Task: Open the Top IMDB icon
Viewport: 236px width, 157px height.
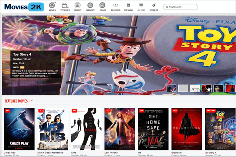Action: pos(128,5)
